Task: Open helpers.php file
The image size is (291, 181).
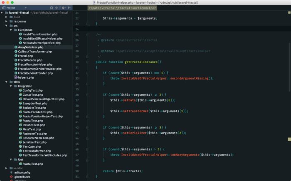Action: (26, 77)
